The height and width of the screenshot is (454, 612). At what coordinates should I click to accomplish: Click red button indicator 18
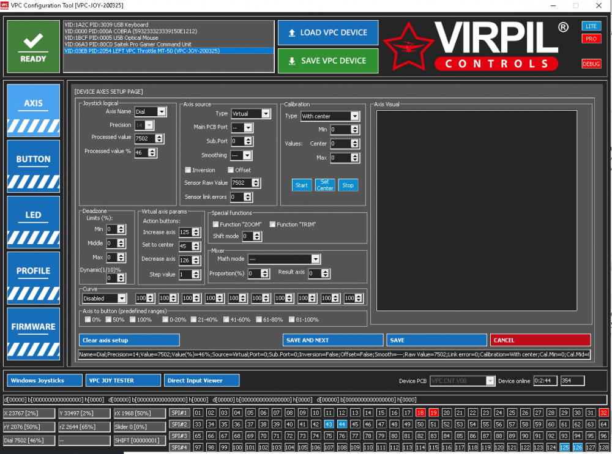point(420,412)
